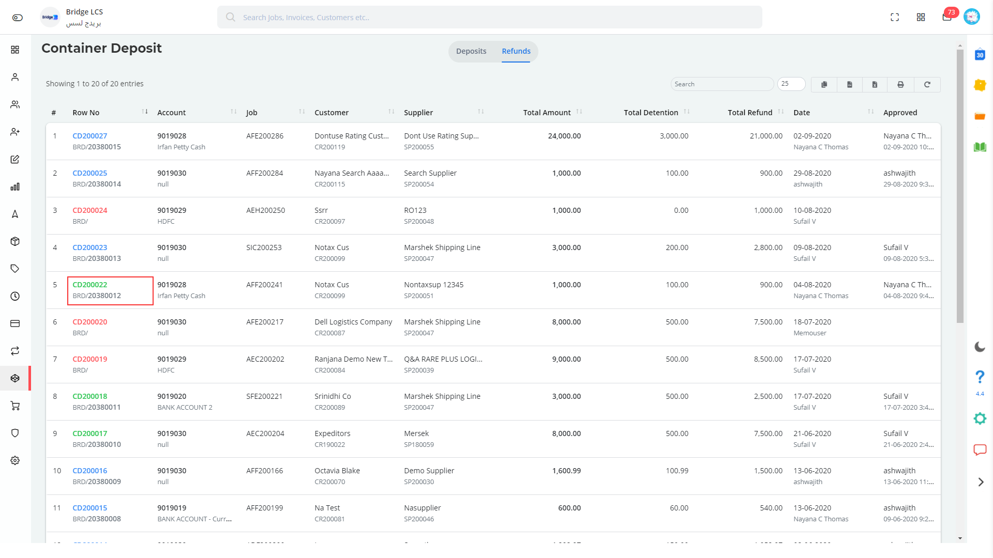Image resolution: width=993 pixels, height=558 pixels.
Task: Open the settings gear sidebar icon
Action: pyautogui.click(x=15, y=460)
